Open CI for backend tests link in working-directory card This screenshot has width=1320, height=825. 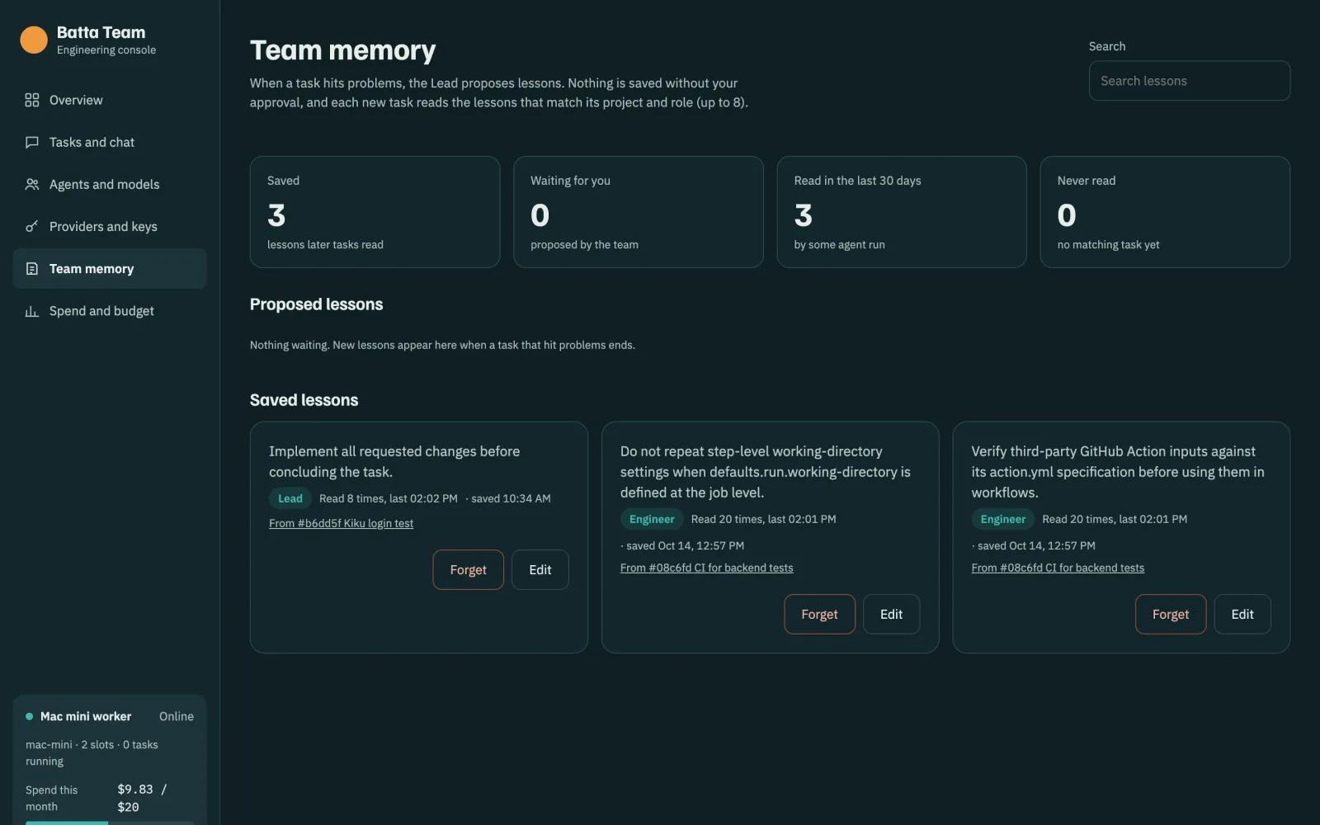(x=706, y=568)
